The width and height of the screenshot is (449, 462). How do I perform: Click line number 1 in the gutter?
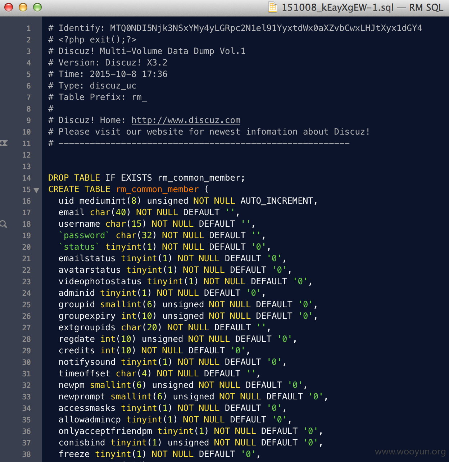[28, 28]
